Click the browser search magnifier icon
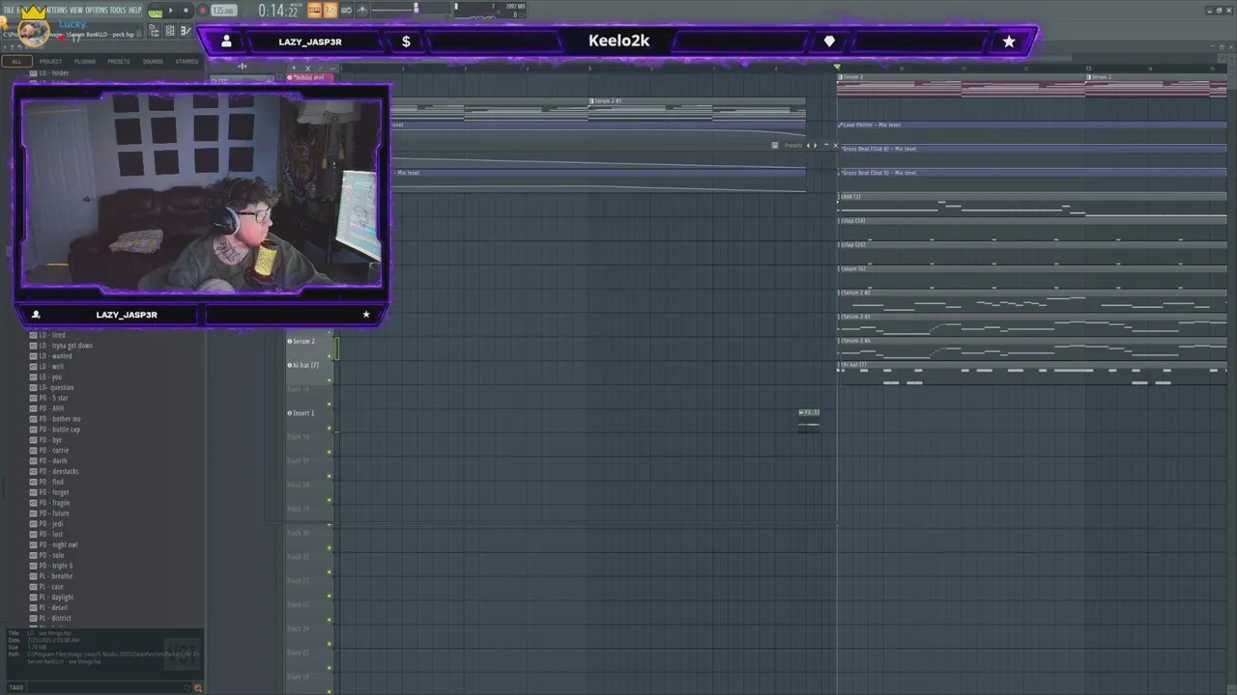 click(x=198, y=687)
